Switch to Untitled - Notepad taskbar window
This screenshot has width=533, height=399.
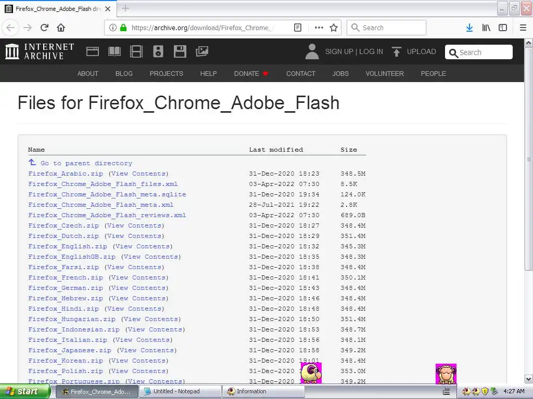pos(181,392)
